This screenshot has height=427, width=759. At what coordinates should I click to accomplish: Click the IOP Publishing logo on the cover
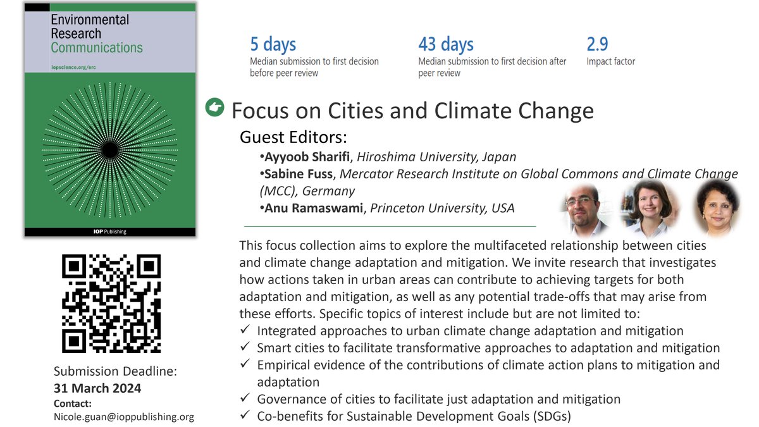(x=109, y=231)
